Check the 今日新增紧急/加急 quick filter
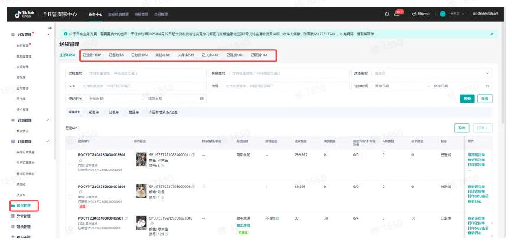 coord(145,112)
